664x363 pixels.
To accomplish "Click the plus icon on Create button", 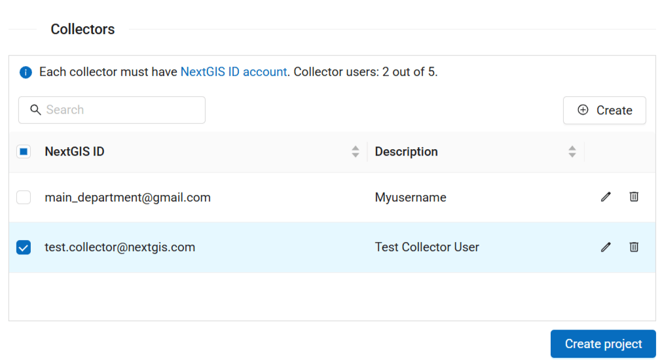I will click(583, 111).
